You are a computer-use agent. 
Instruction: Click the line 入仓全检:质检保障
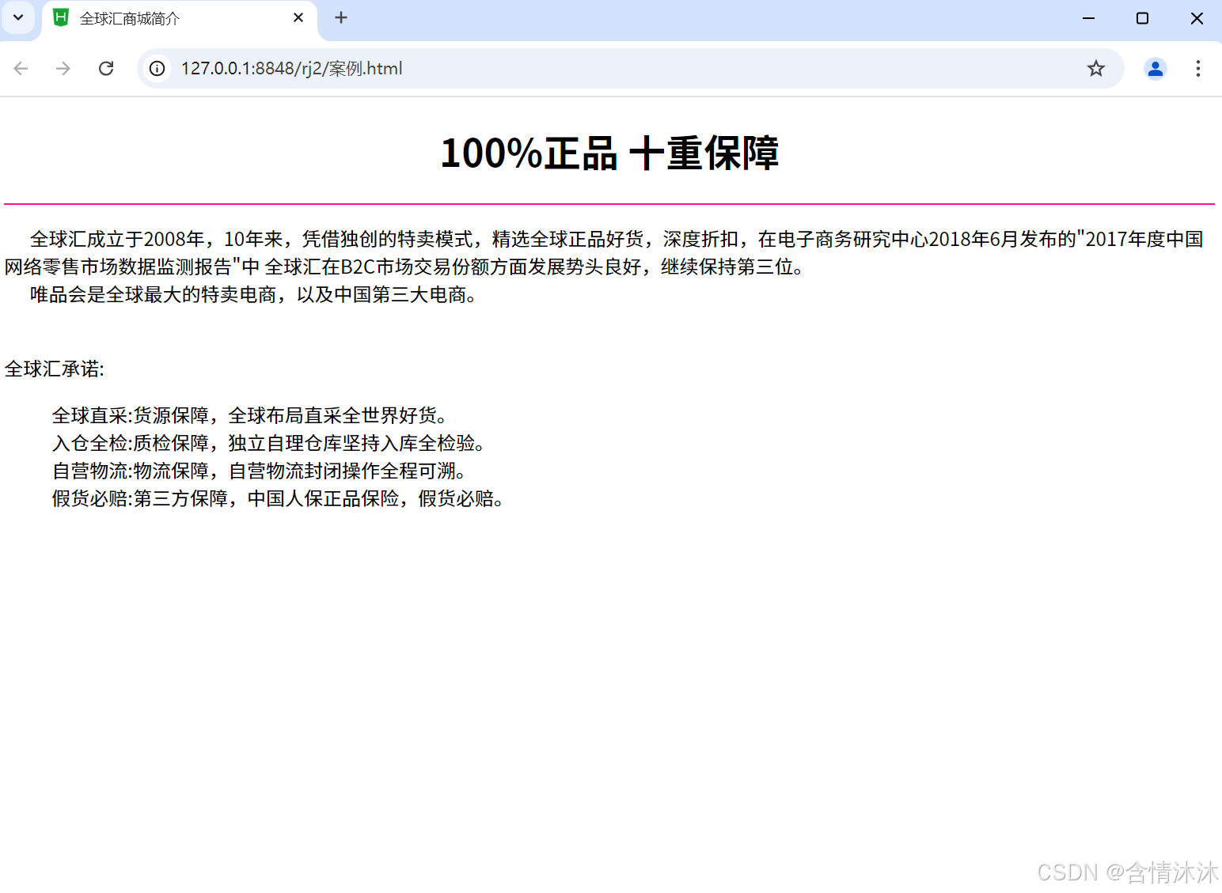click(x=268, y=444)
